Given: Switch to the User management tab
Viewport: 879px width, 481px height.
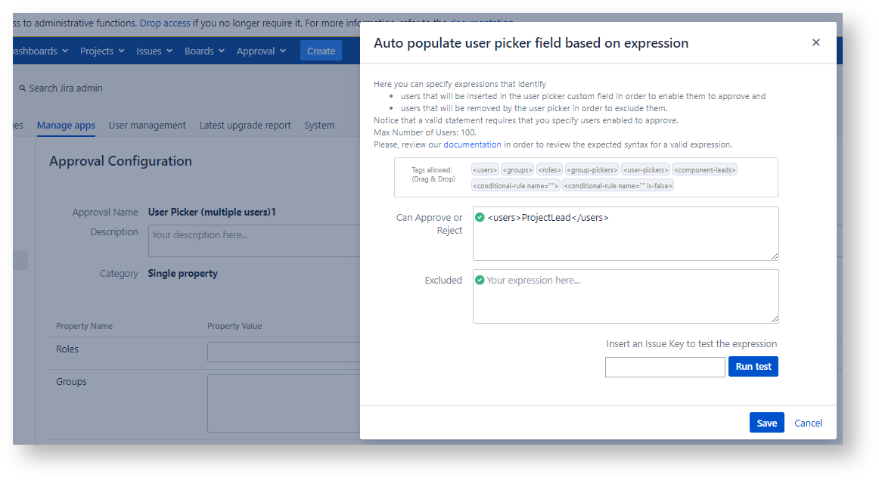Looking at the screenshot, I should click(147, 126).
